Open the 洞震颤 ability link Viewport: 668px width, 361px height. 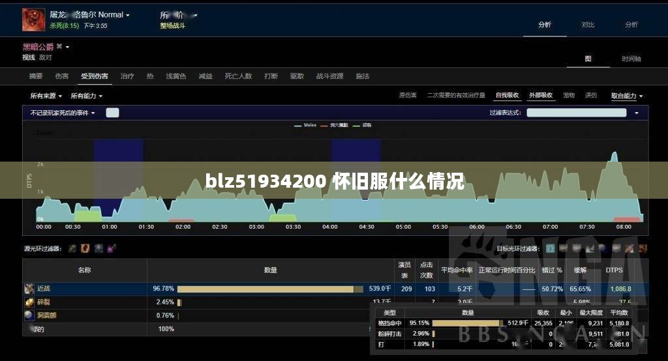pos(47,315)
